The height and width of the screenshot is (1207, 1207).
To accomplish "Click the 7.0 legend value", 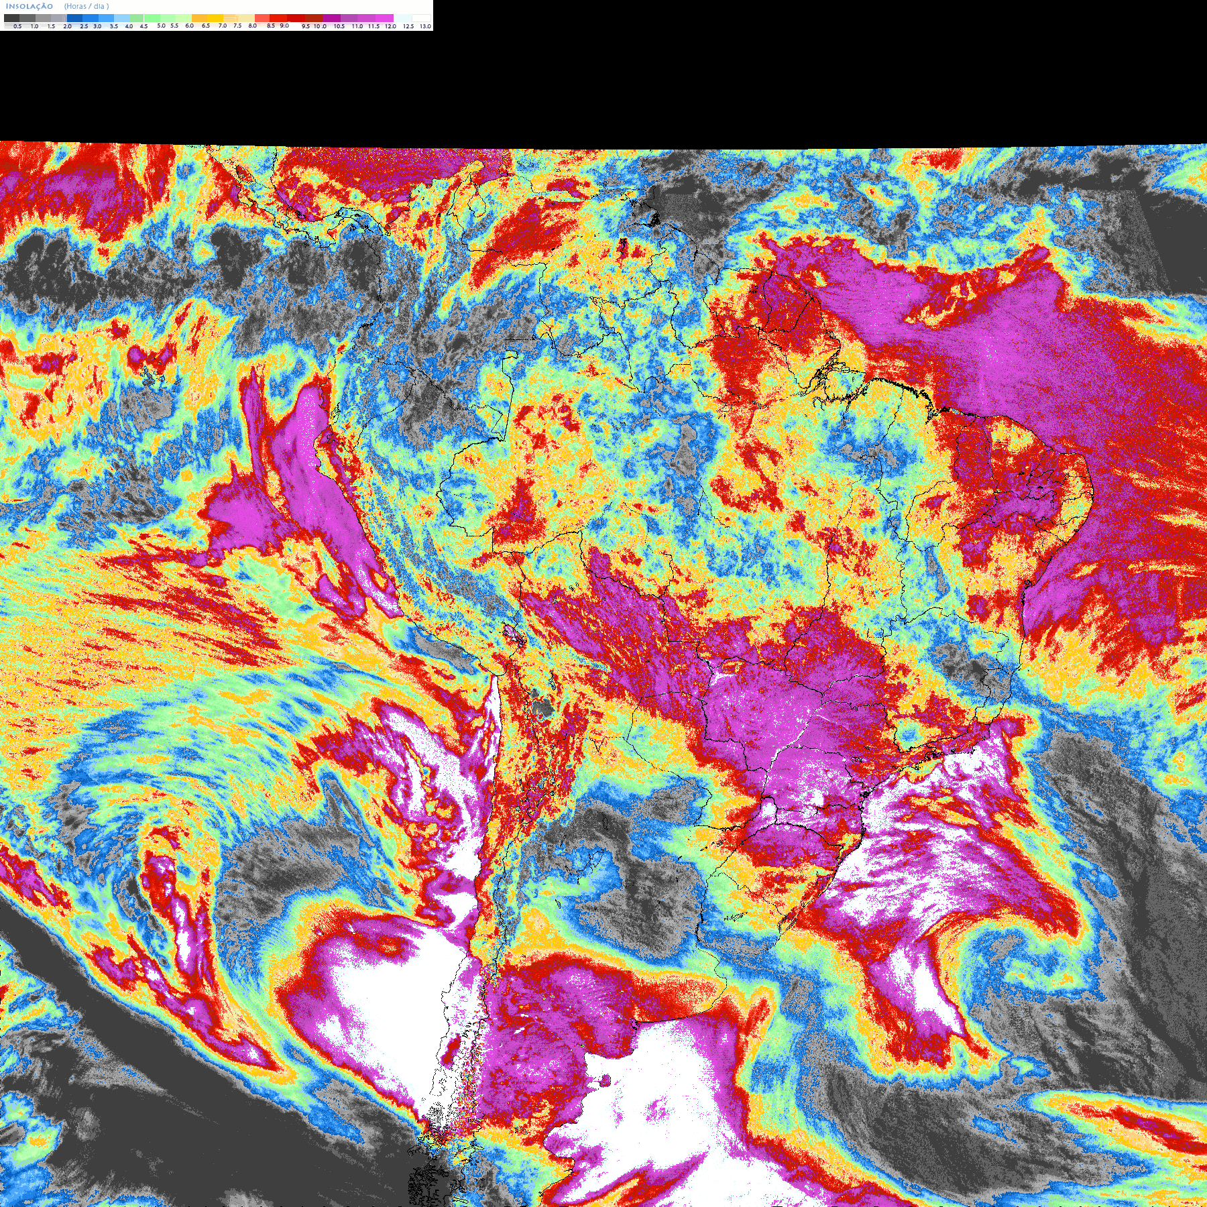I will point(223,25).
